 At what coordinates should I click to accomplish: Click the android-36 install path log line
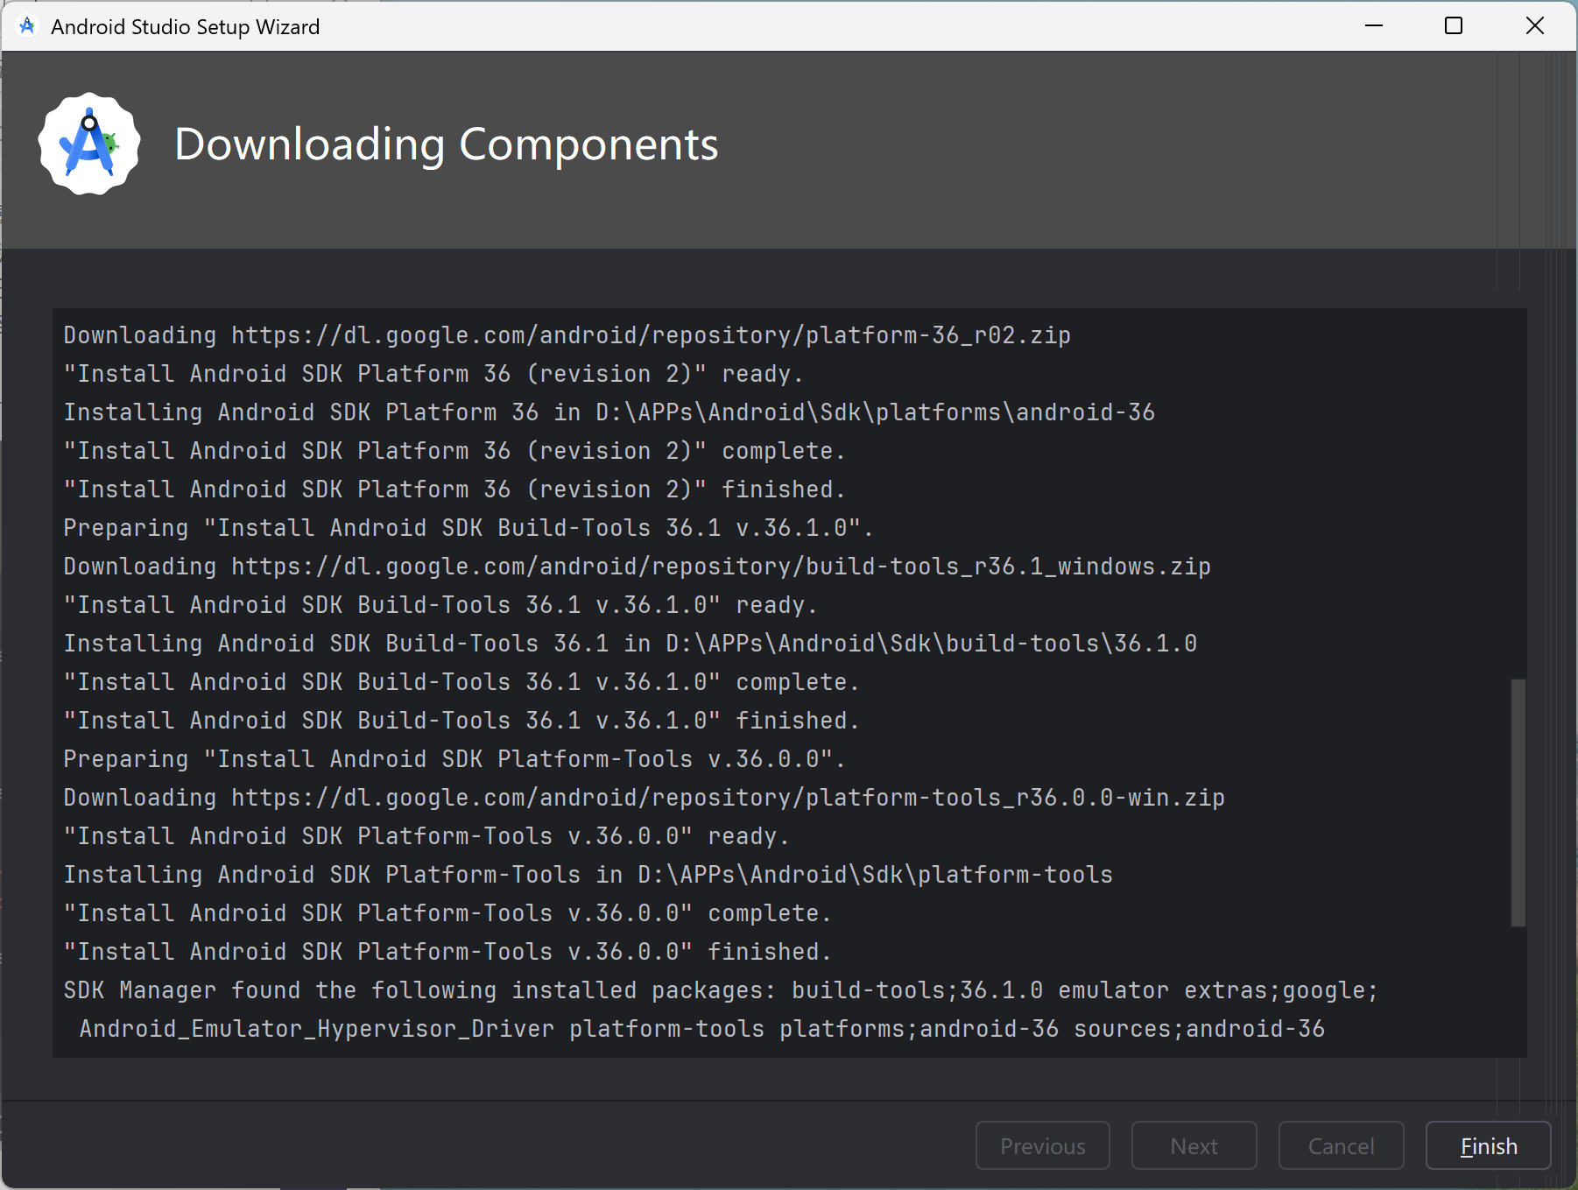[609, 412]
